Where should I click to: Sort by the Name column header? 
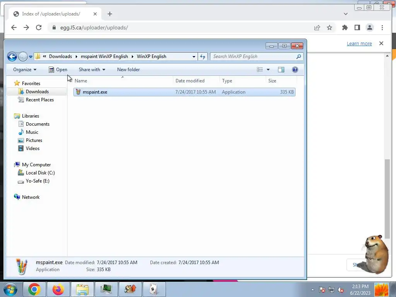pyautogui.click(x=123, y=80)
